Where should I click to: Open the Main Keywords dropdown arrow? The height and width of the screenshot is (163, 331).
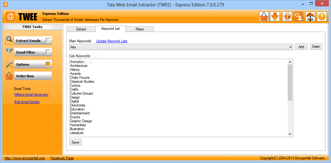pos(291,47)
